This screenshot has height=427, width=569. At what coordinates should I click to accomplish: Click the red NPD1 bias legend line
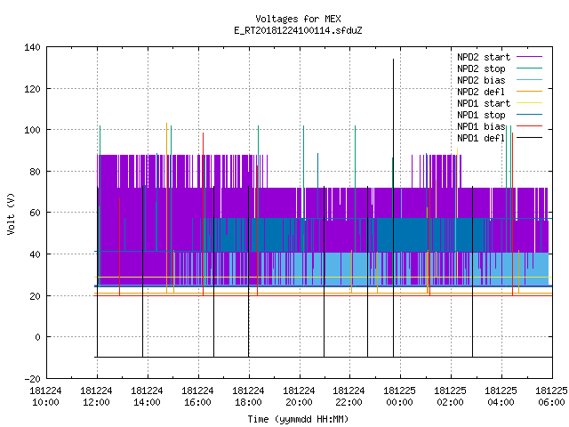pos(529,126)
